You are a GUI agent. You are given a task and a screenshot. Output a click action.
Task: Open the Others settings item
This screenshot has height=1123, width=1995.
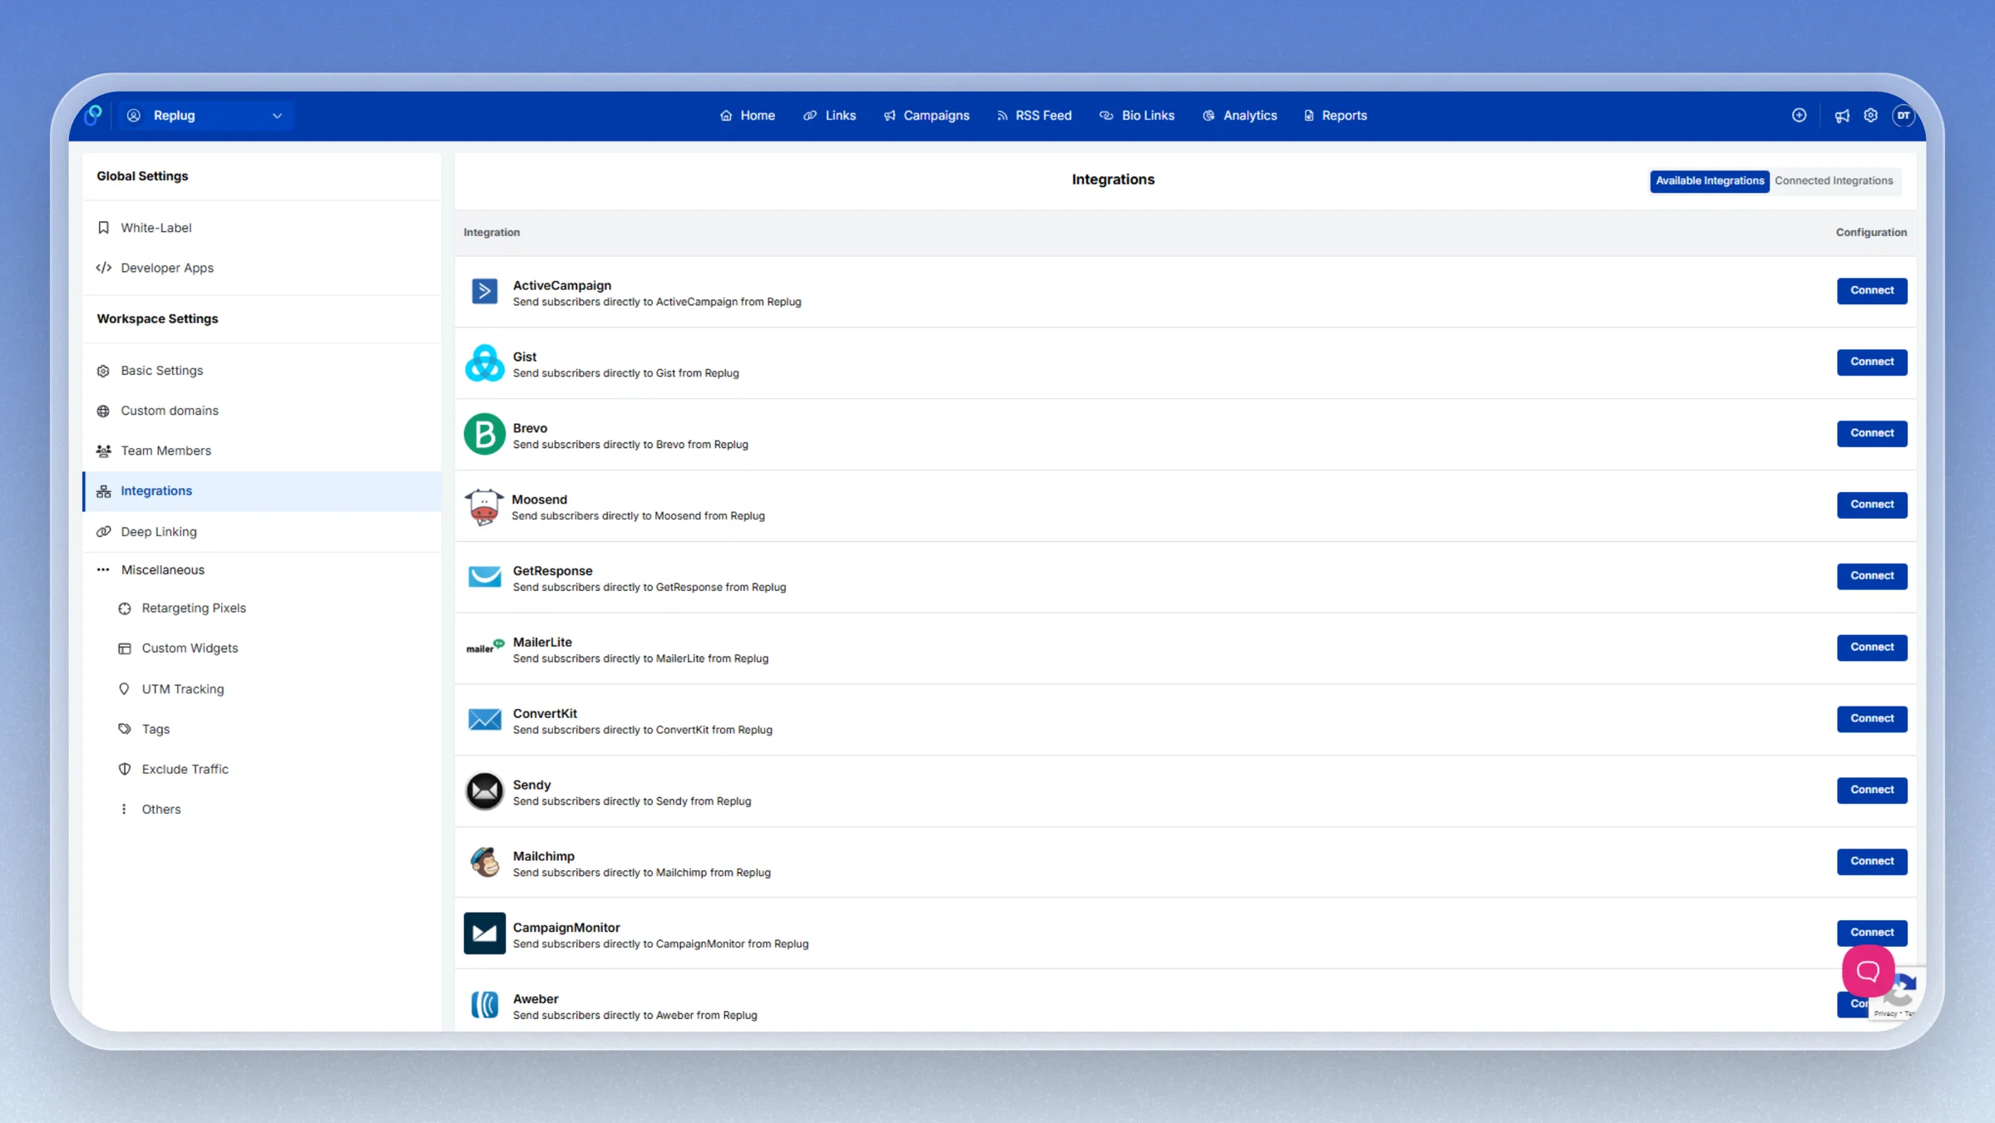point(160,809)
